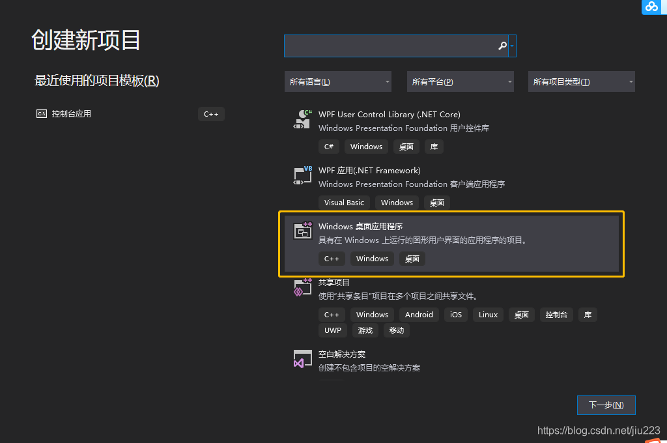Open the 所有语言 dropdown

point(337,81)
